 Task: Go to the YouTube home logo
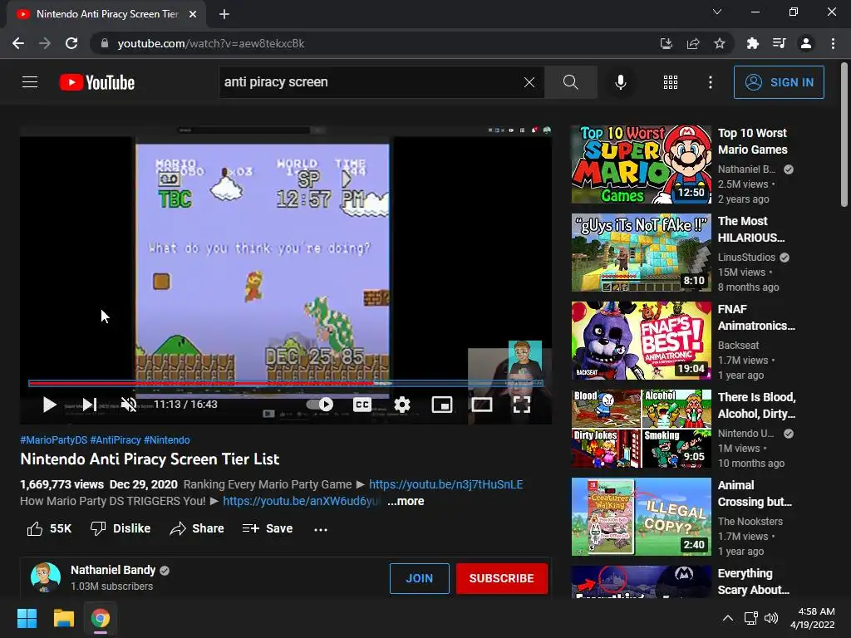click(x=97, y=82)
